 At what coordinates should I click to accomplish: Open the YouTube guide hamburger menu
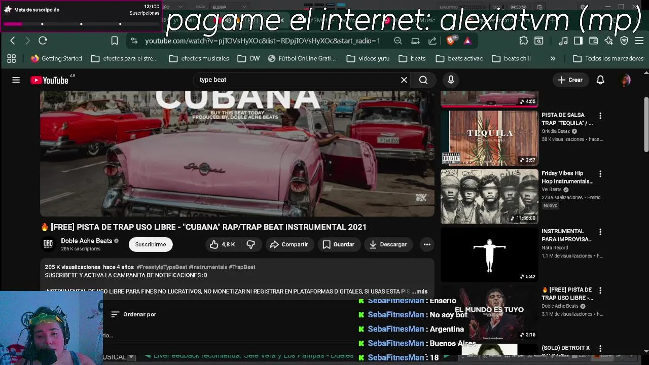pos(16,80)
